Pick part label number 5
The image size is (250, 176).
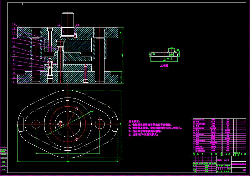tap(14, 64)
